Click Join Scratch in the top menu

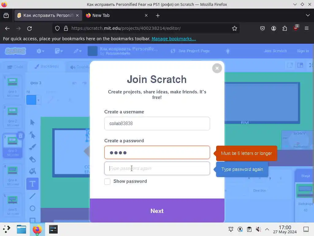tap(275, 51)
